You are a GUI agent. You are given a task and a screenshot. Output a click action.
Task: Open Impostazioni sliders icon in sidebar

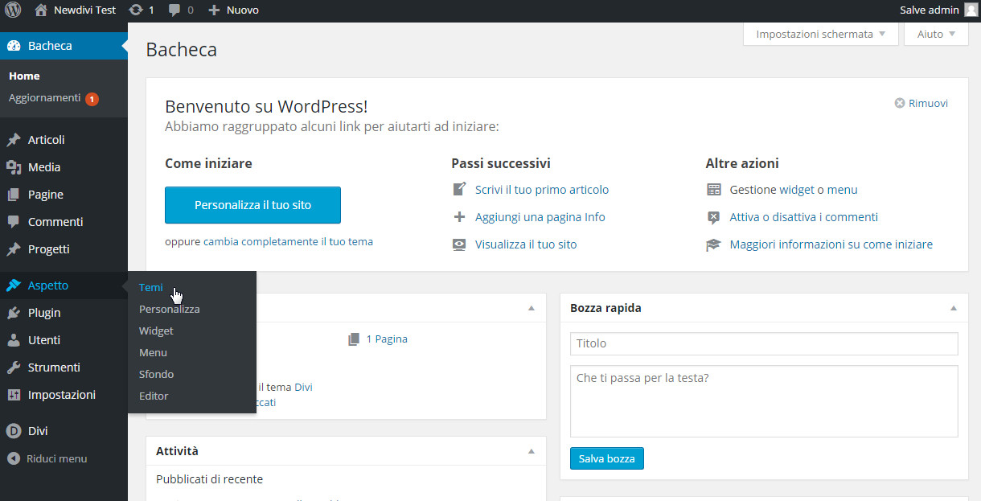pyautogui.click(x=14, y=395)
